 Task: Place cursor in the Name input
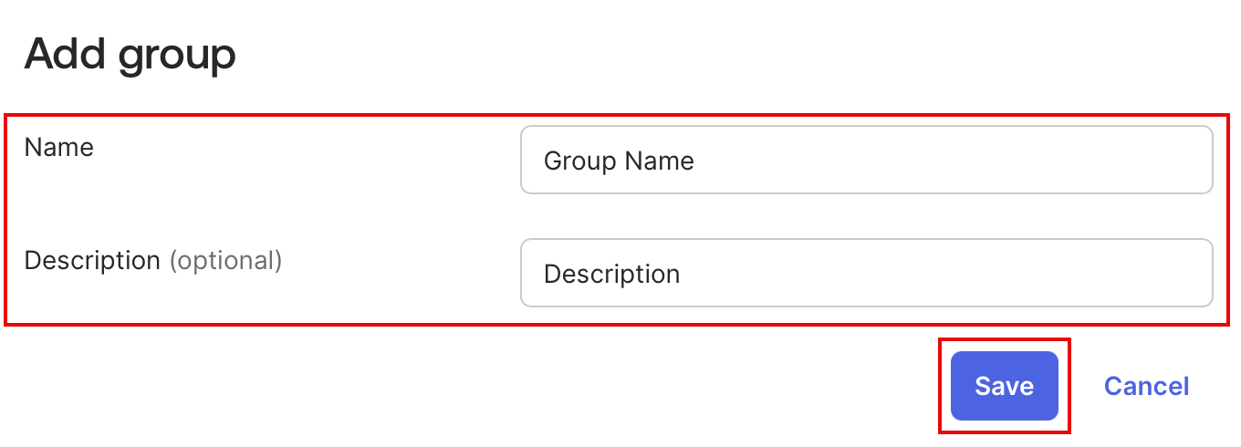pos(866,161)
